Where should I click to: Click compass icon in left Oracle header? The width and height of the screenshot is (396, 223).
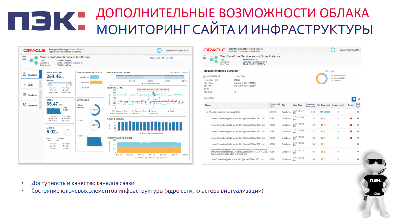[x=159, y=50]
